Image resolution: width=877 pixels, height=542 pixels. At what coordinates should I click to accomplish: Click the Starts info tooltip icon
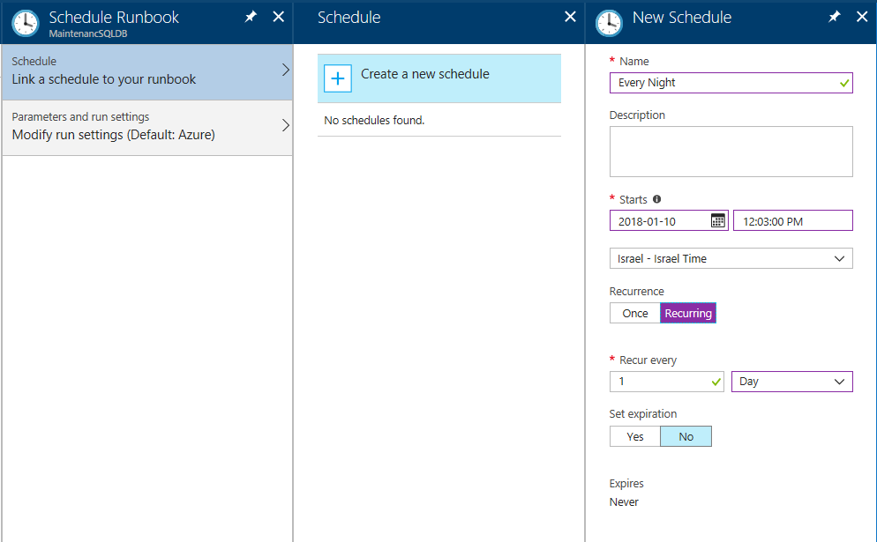coord(656,199)
